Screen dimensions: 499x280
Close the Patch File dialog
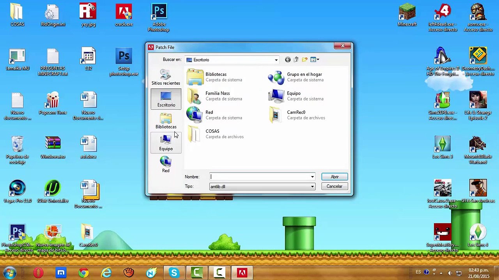(x=343, y=46)
